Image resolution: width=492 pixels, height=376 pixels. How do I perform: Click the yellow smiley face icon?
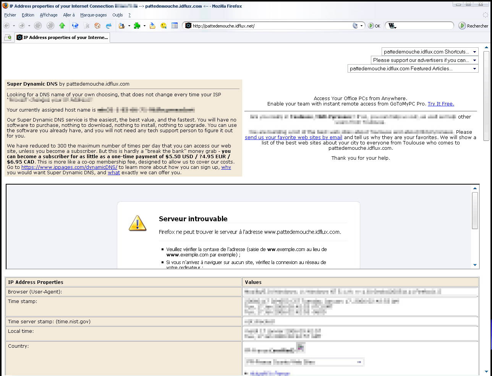pos(163,26)
